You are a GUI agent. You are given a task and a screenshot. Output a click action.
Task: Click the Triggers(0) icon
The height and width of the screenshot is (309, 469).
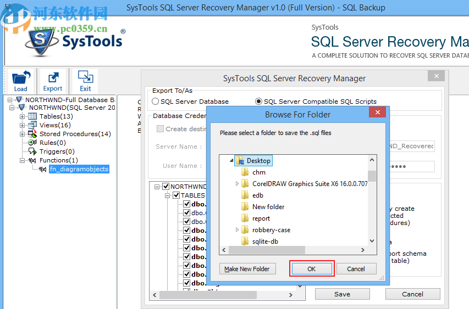pyautogui.click(x=32, y=151)
